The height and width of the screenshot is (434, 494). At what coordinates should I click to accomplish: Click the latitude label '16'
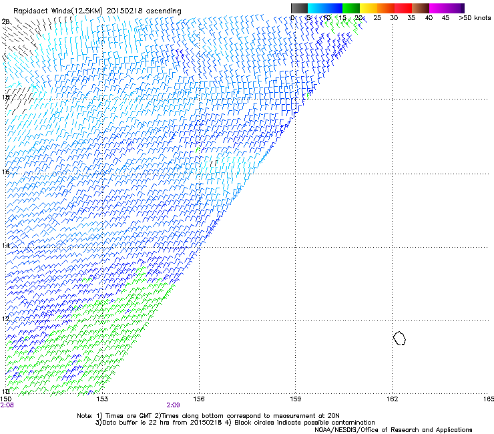5,172
